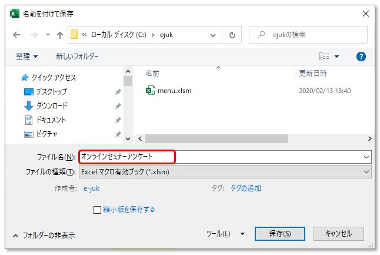Open the blue help icon

point(361,57)
